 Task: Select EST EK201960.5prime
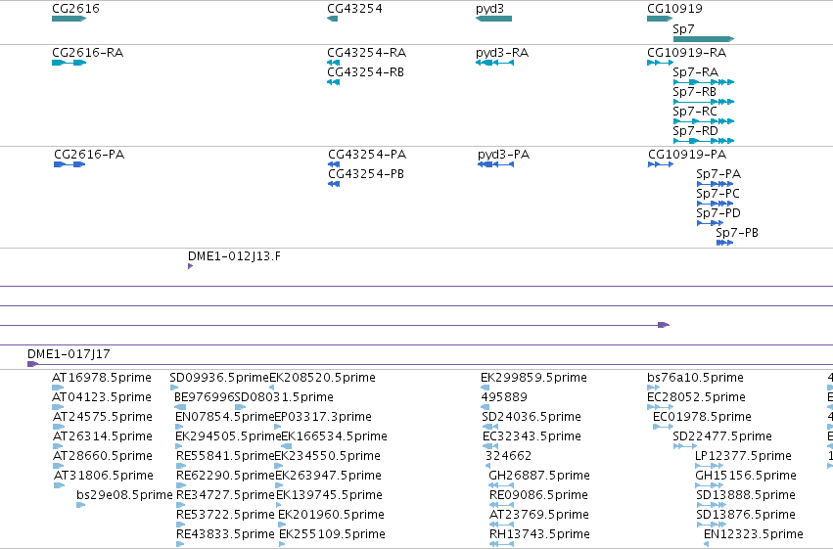tap(282, 525)
